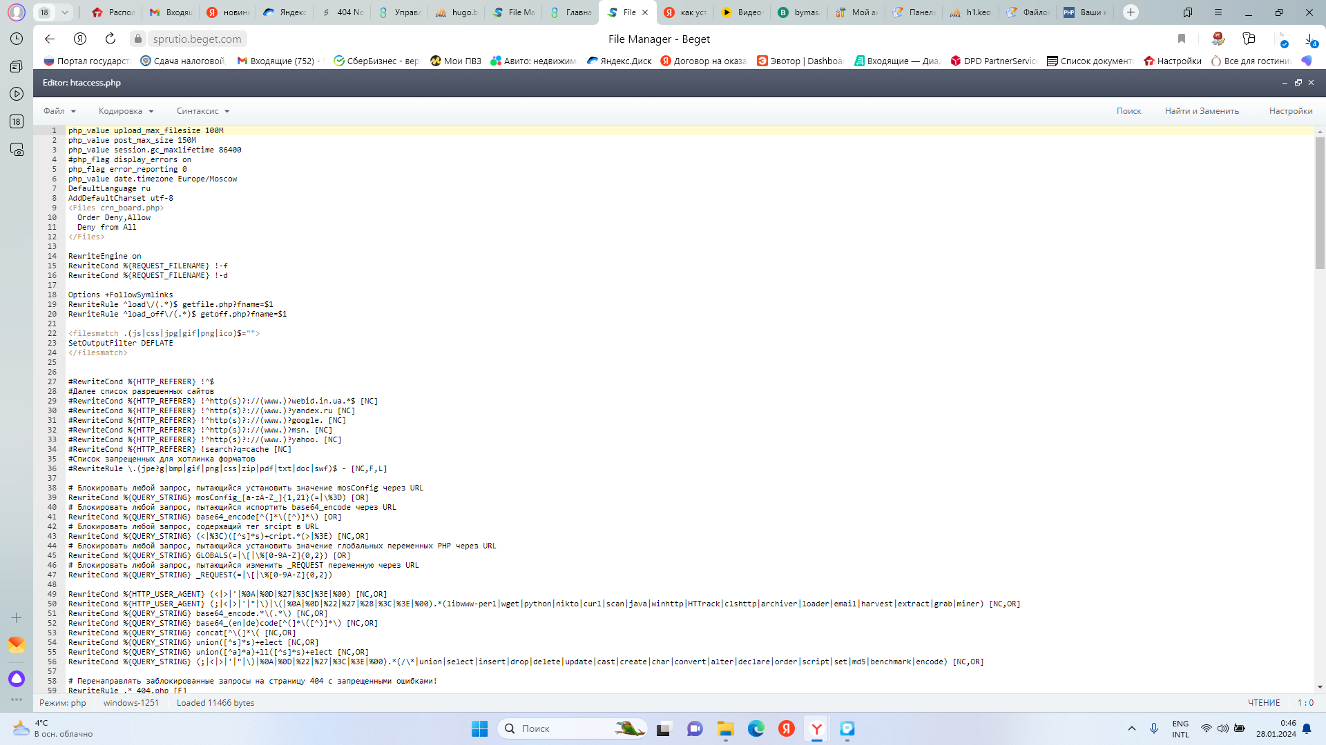The height and width of the screenshot is (745, 1326).
Task: Click the Поиск button in editor
Action: [x=1128, y=111]
